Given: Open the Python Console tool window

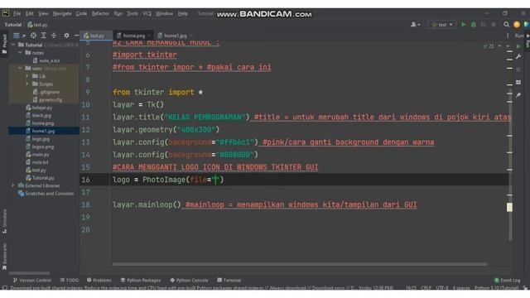Looking at the screenshot, I should pyautogui.click(x=189, y=280).
